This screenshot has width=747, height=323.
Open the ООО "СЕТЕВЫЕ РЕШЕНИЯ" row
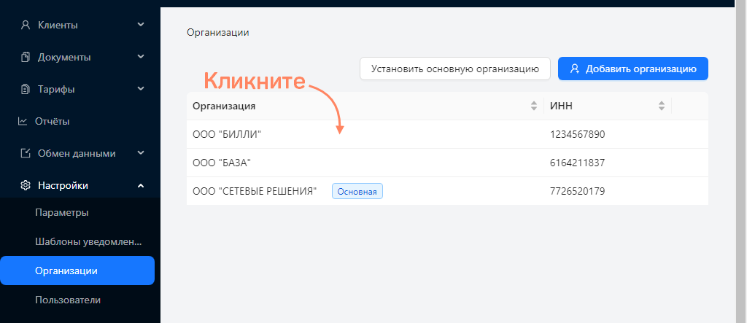(447, 191)
